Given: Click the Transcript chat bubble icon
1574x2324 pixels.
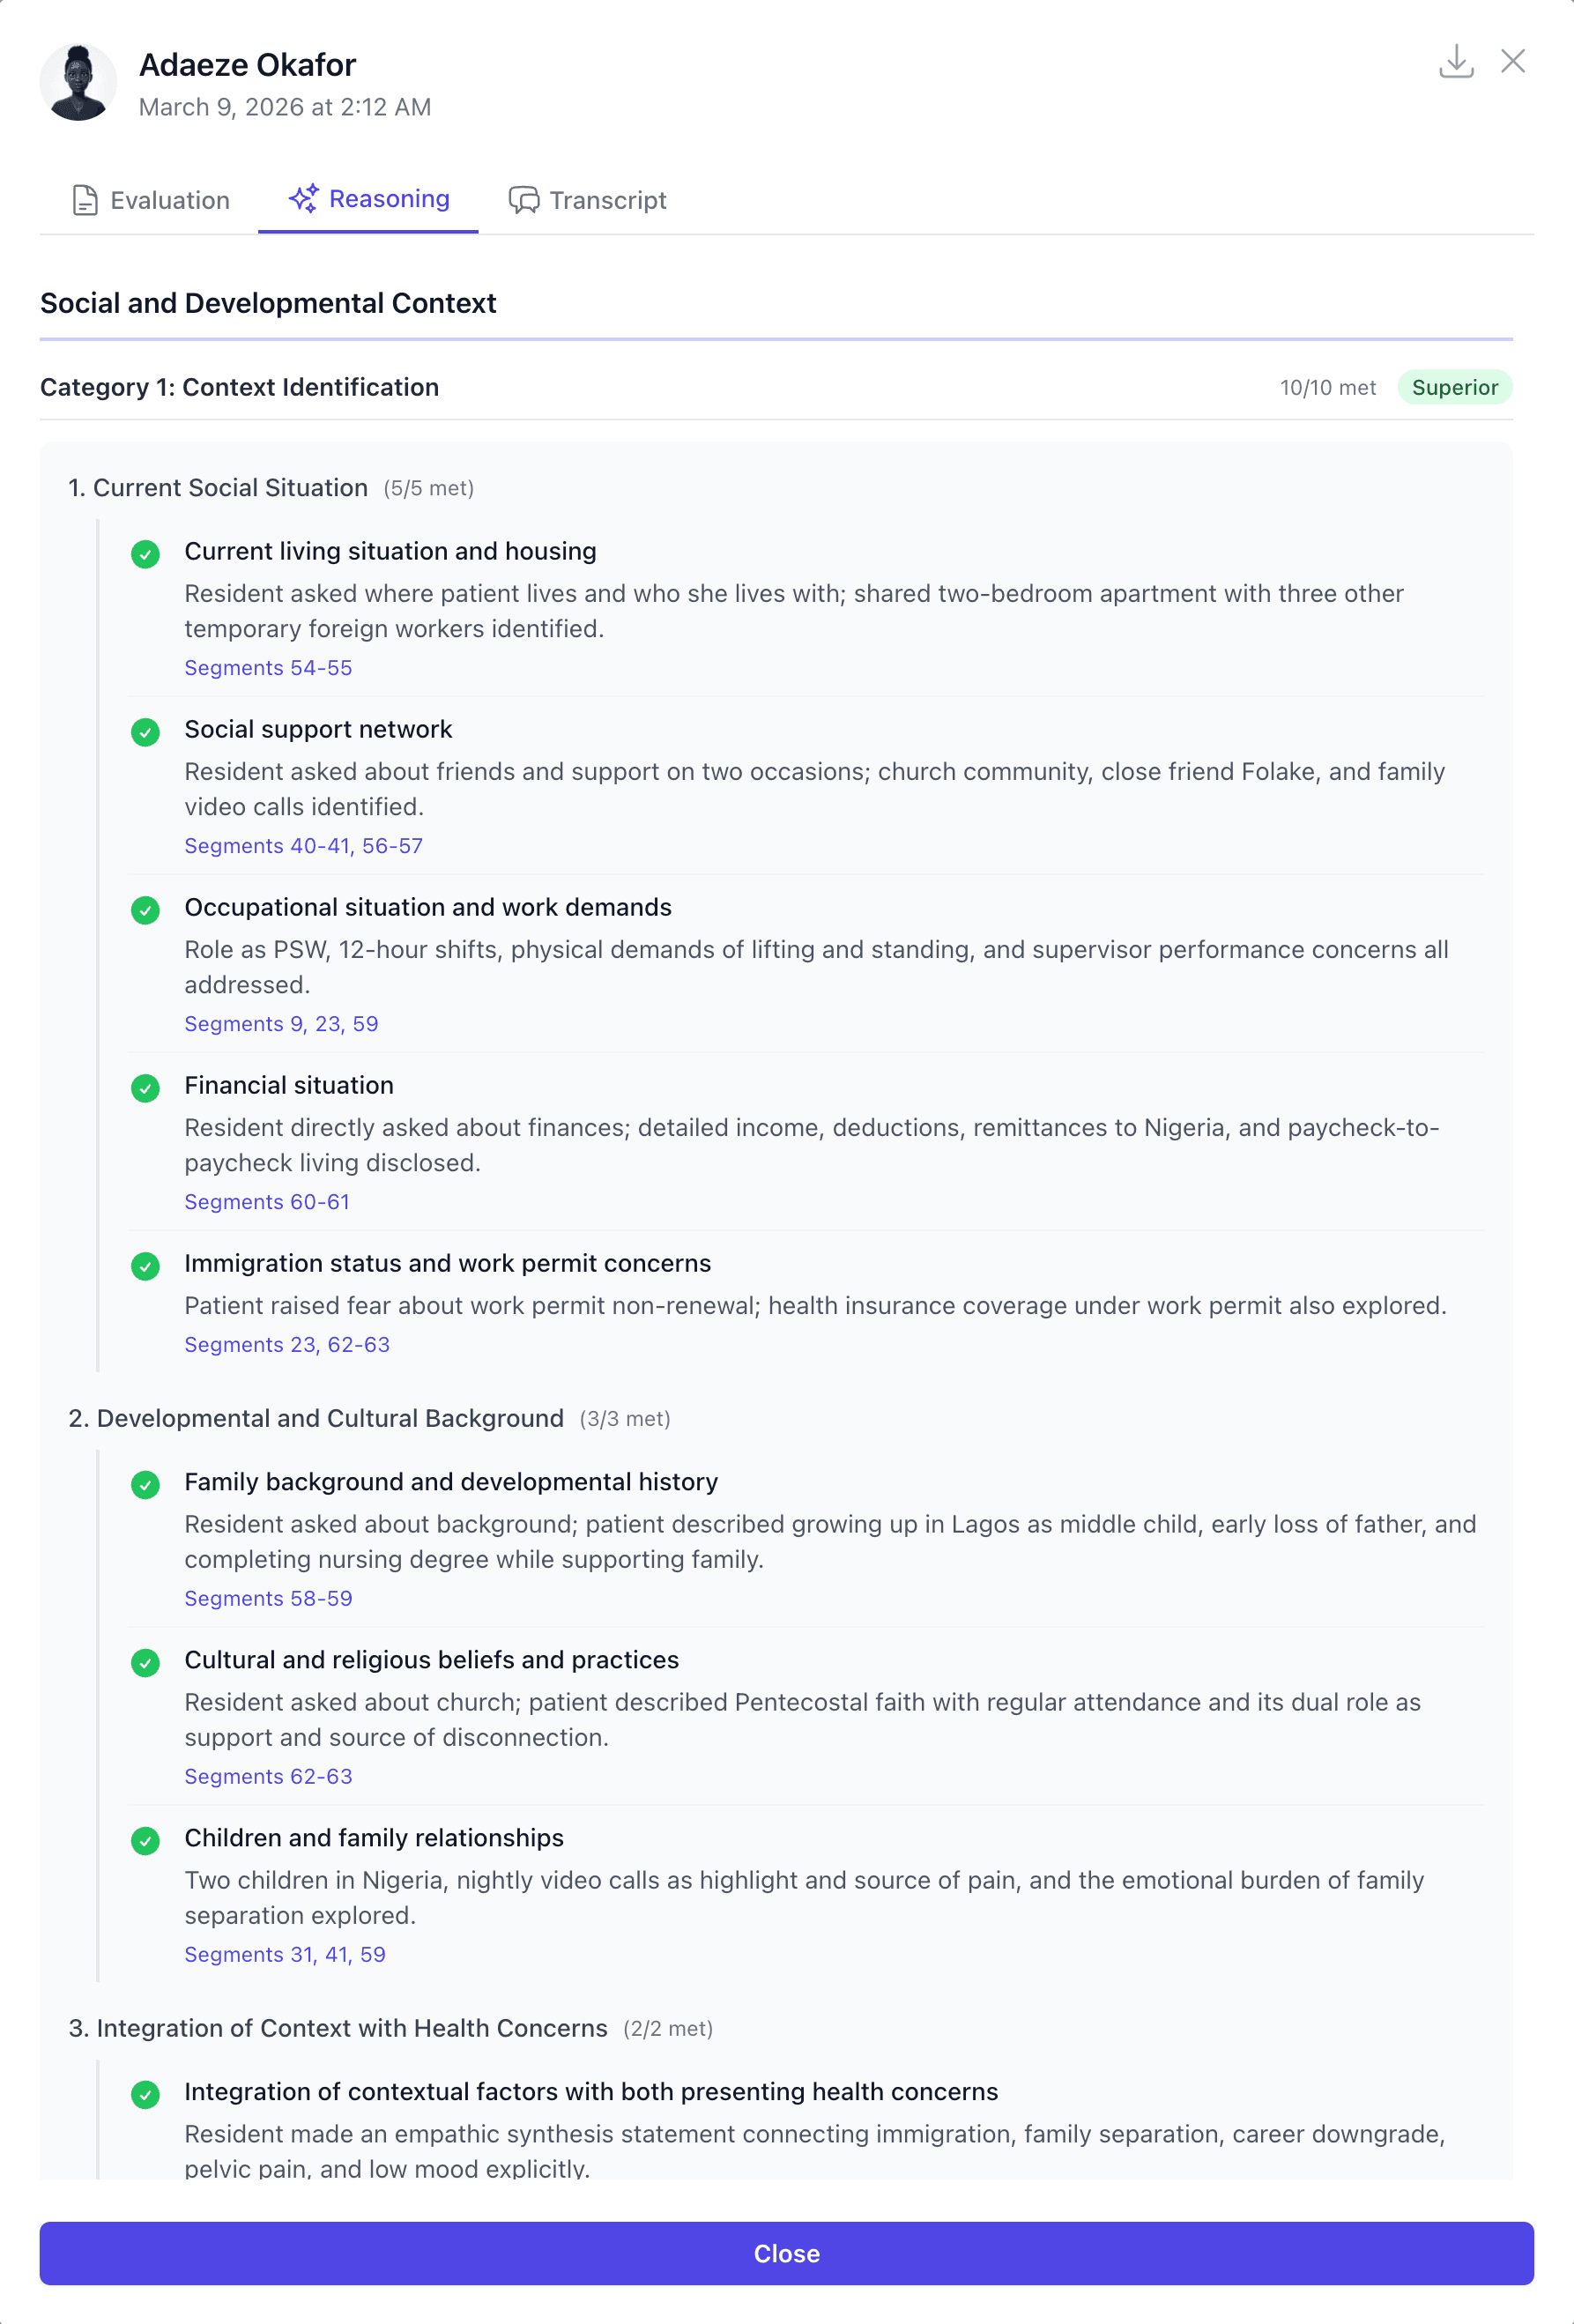Looking at the screenshot, I should click(523, 200).
